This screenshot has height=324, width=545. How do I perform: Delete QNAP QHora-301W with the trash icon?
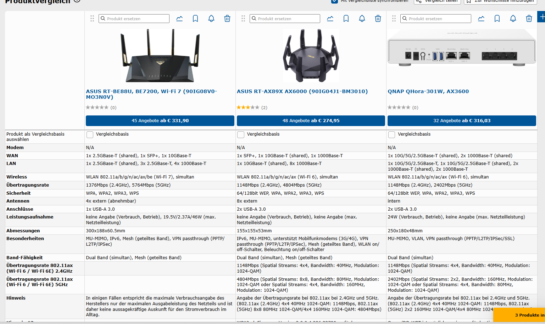pos(529,18)
